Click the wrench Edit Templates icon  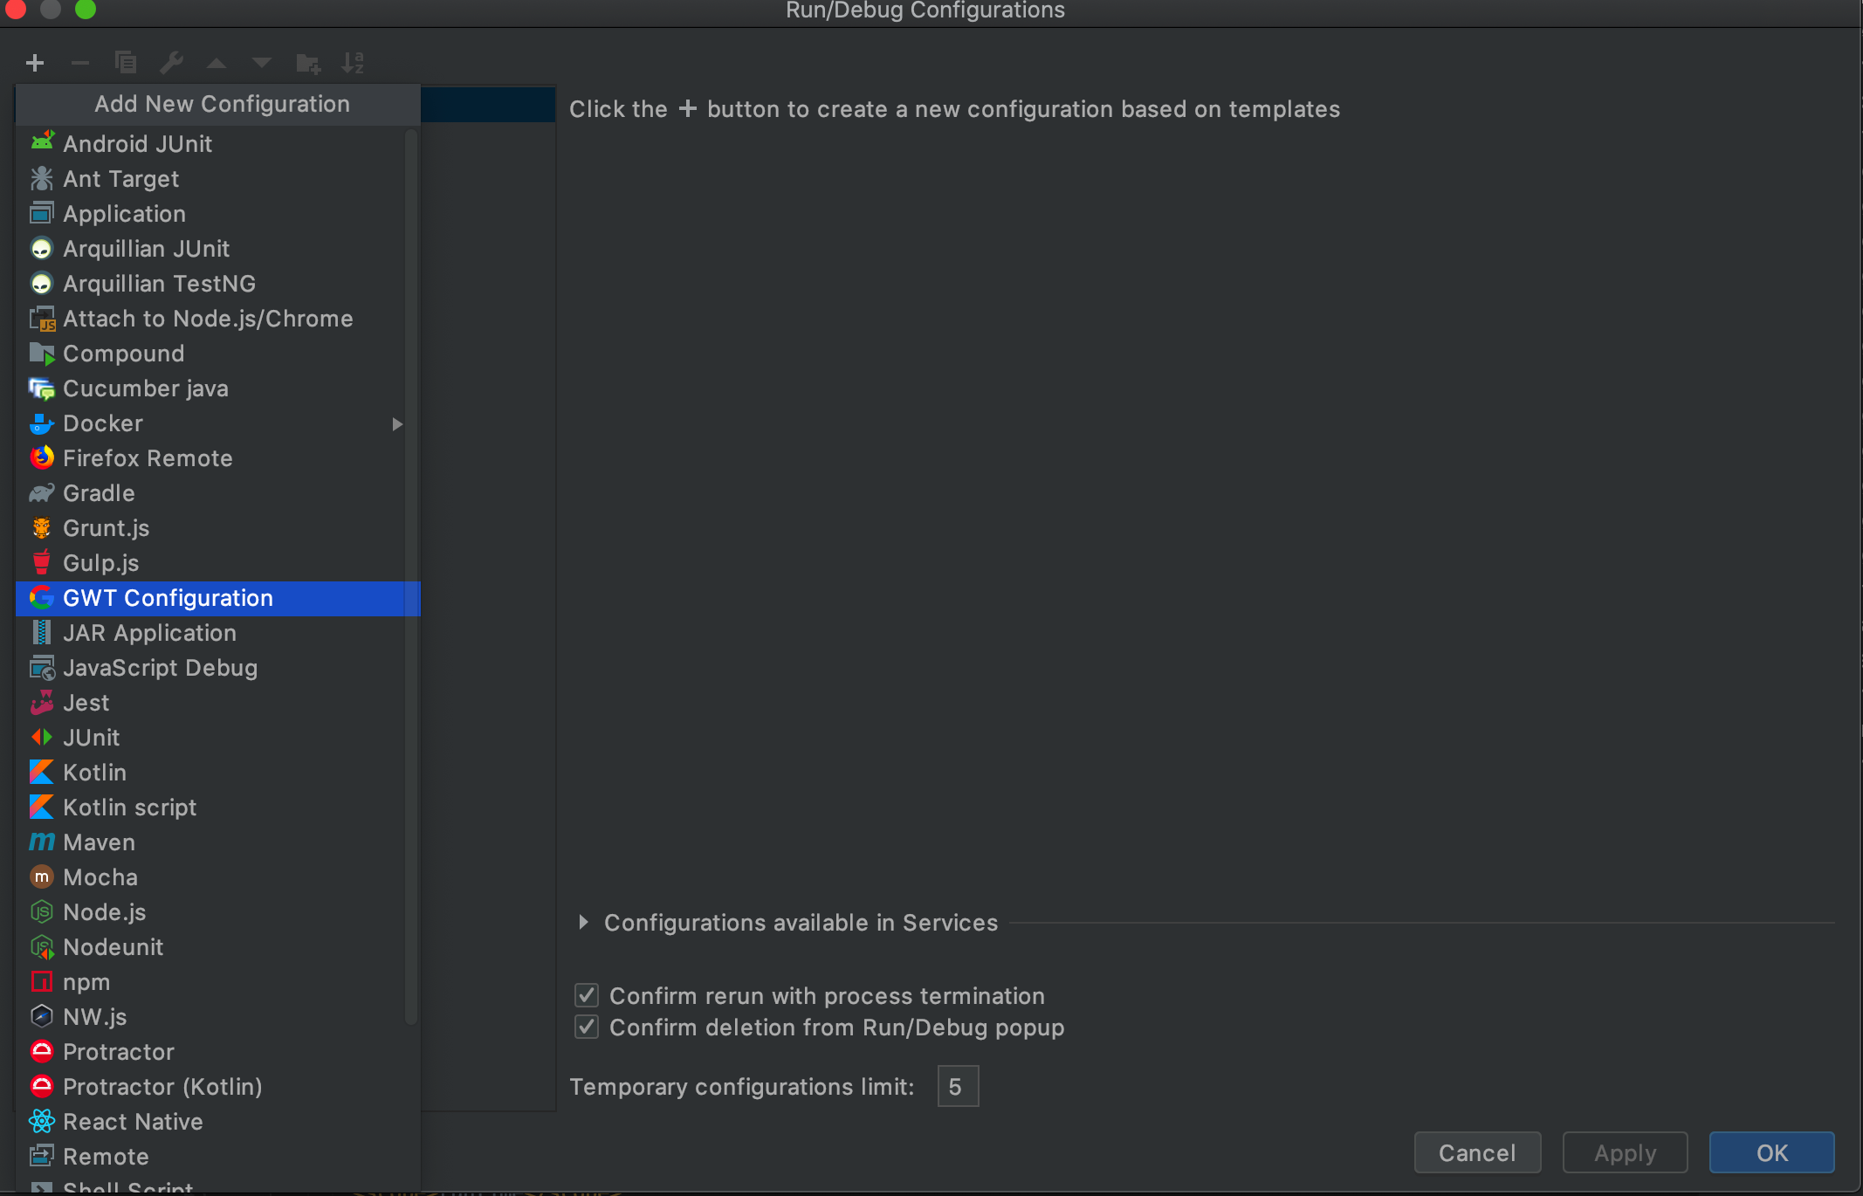coord(171,63)
